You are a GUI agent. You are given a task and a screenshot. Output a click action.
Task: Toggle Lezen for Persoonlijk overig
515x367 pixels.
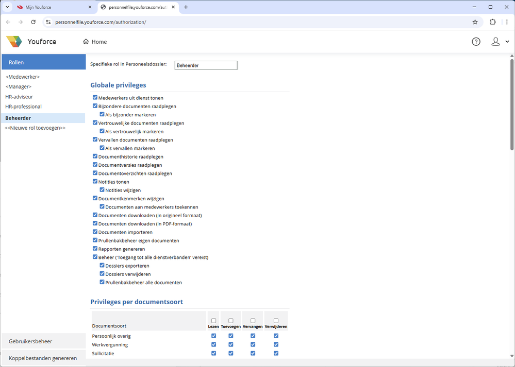pyautogui.click(x=214, y=336)
